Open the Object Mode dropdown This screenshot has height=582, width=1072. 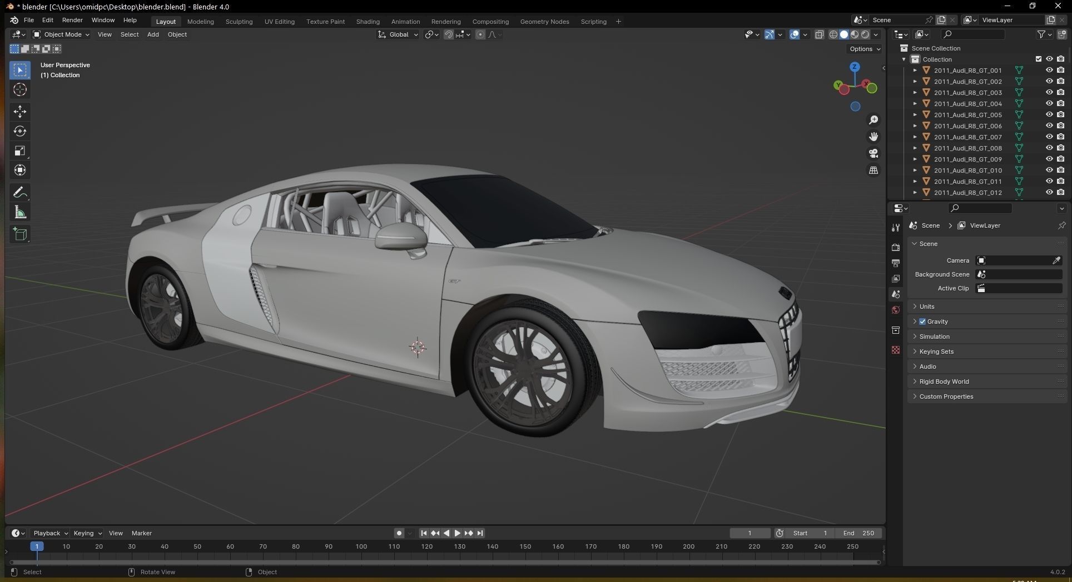[61, 34]
